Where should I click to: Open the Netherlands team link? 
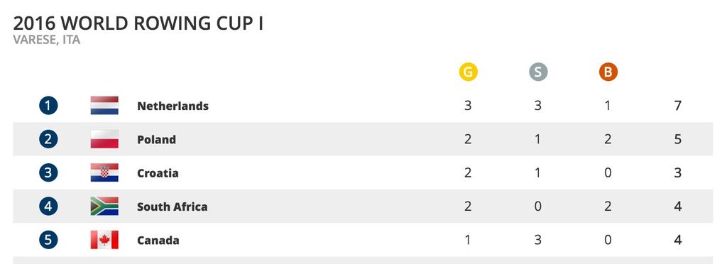pos(173,106)
